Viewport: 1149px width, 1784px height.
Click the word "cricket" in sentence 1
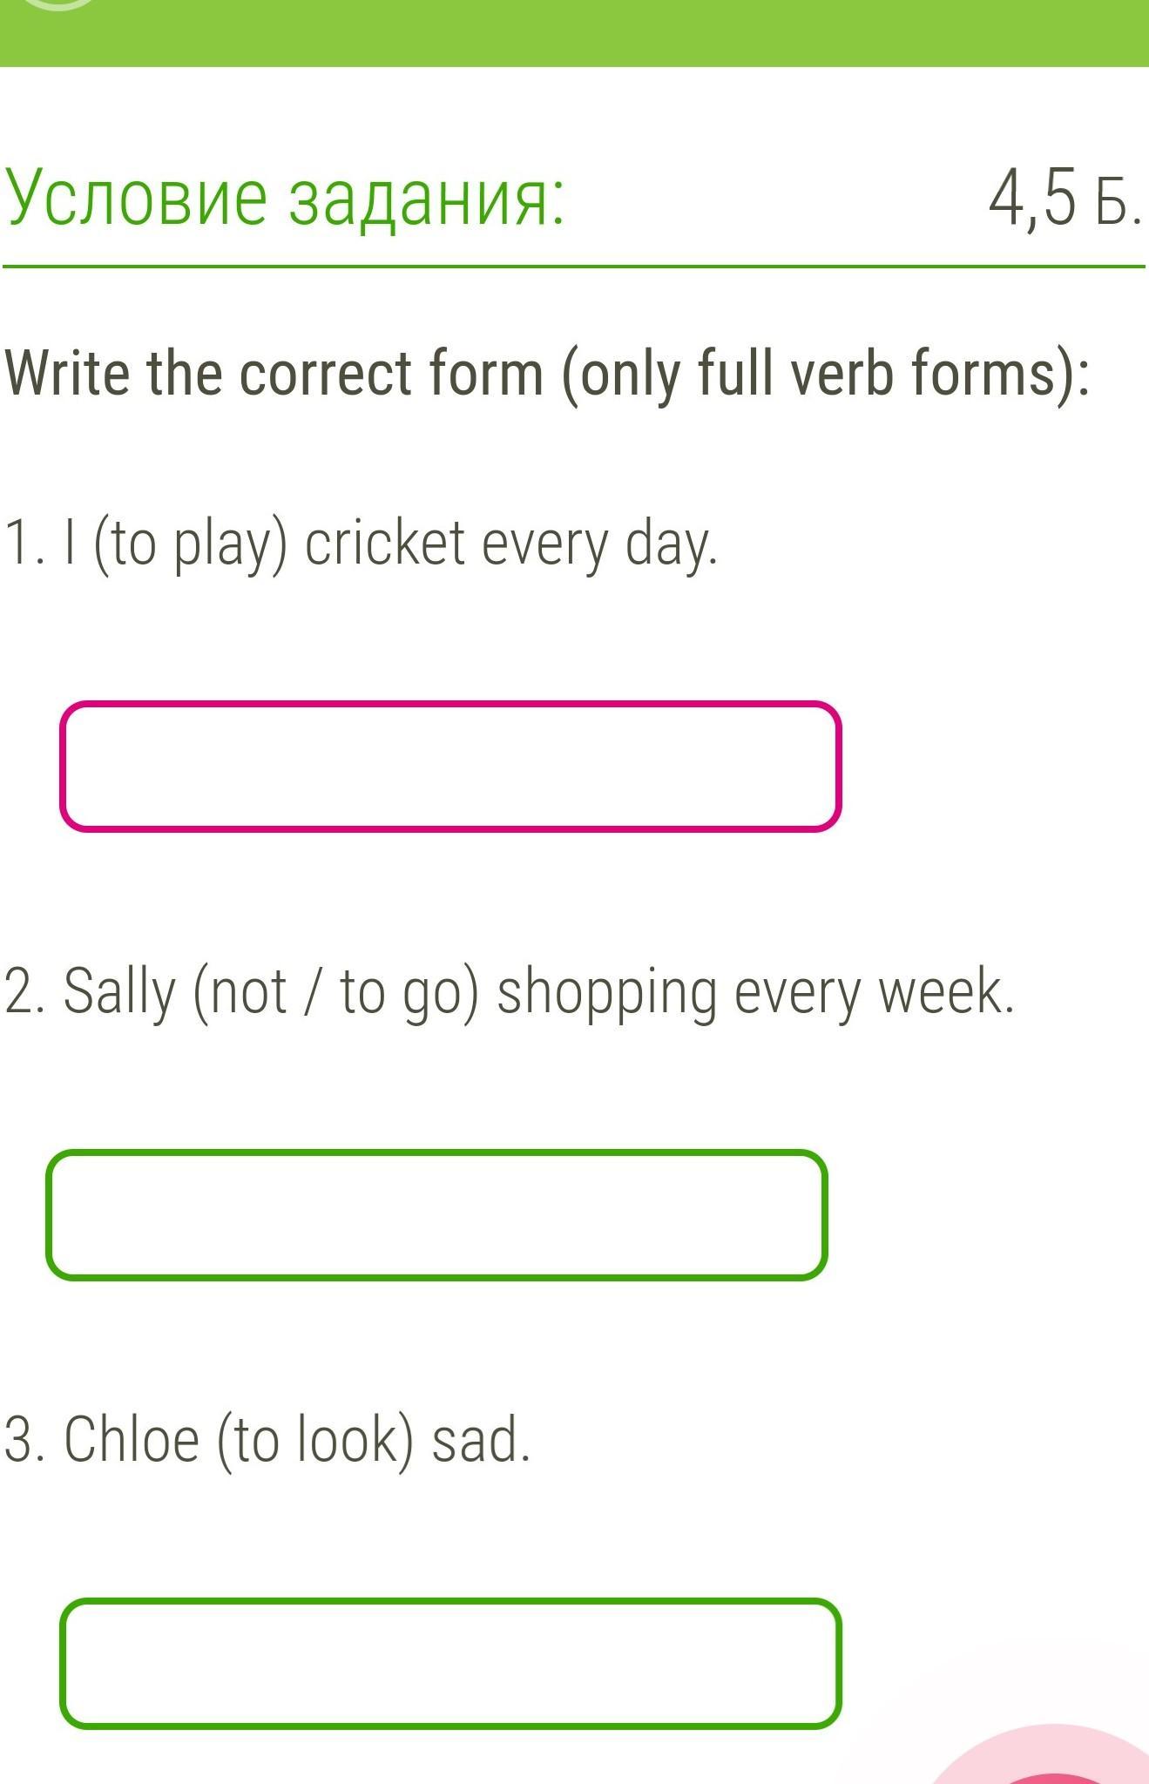coord(385,544)
